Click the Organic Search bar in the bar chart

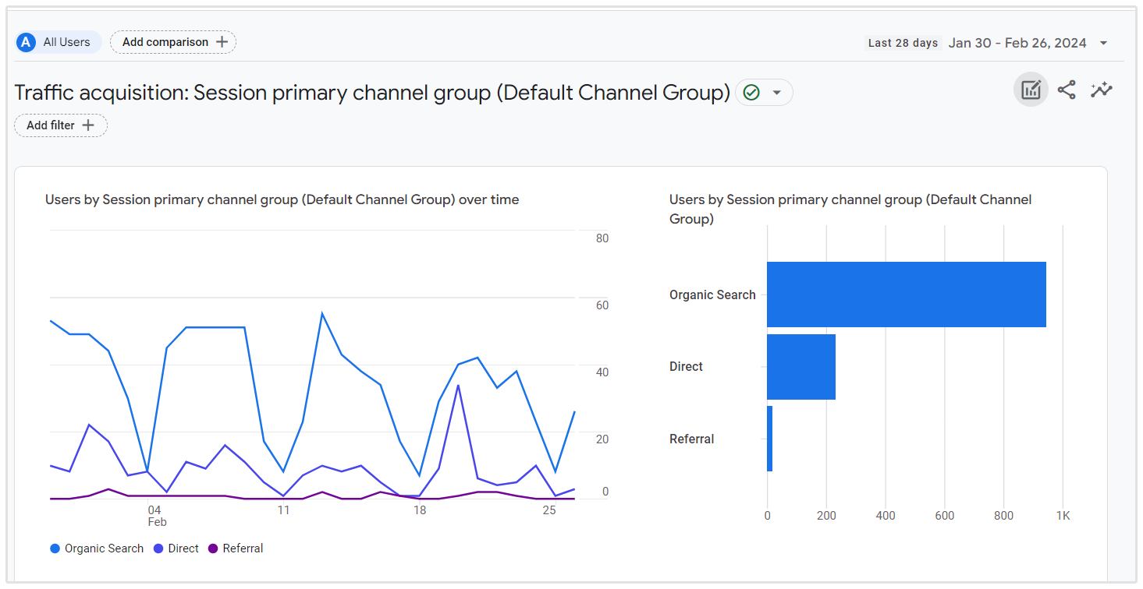coord(906,294)
